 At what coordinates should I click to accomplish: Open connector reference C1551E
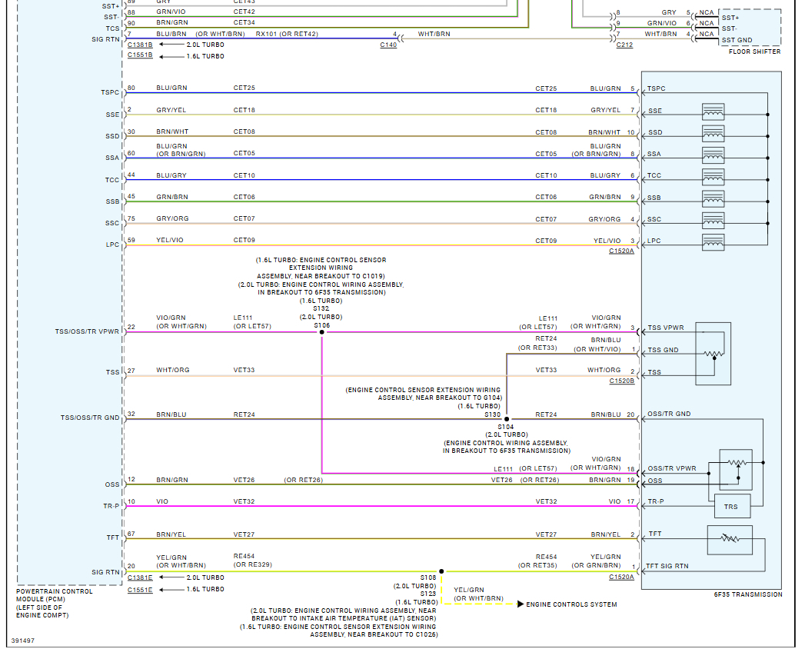[140, 590]
